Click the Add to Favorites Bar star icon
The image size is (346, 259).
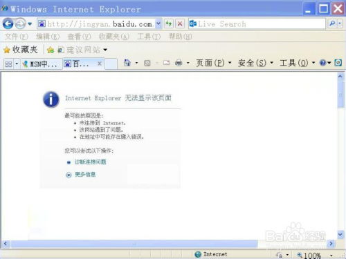click(x=51, y=50)
